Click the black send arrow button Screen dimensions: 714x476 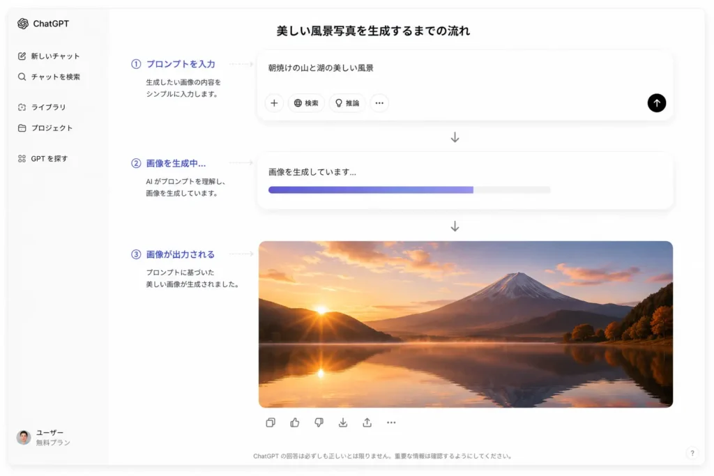click(657, 103)
